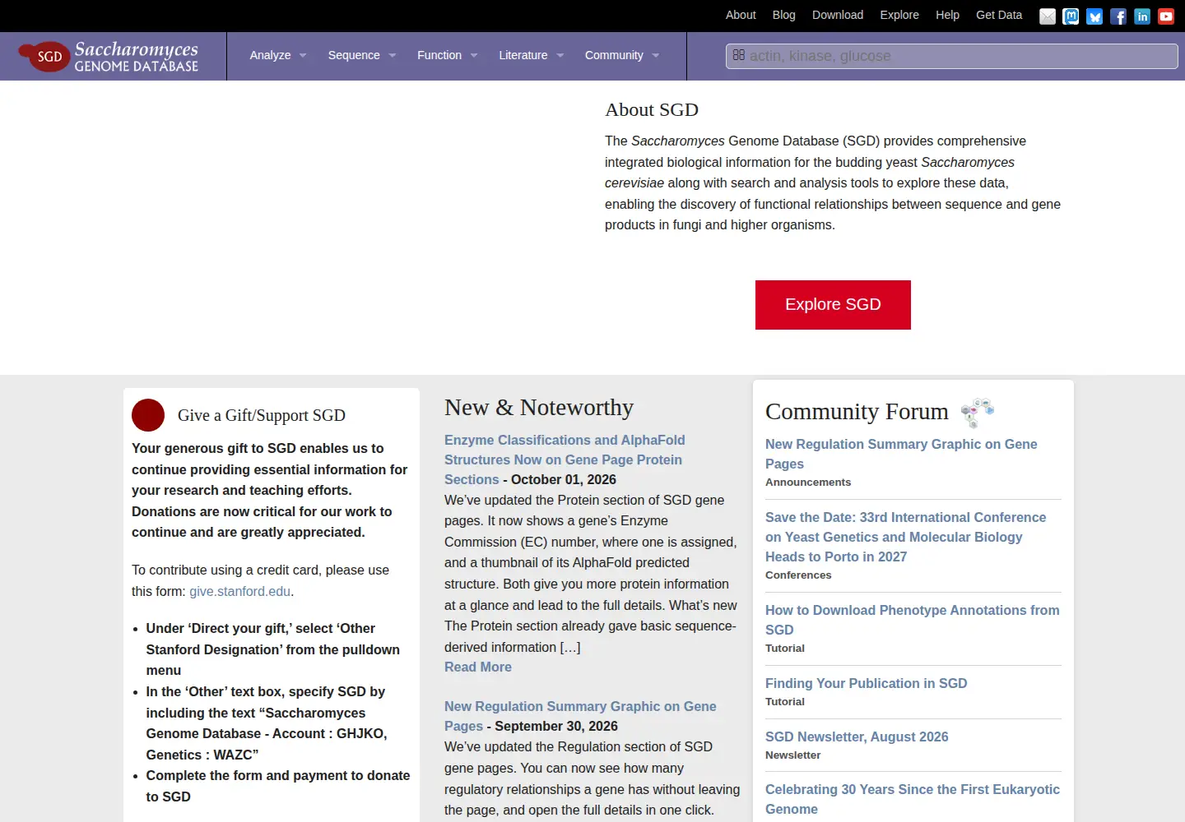
Task: Click the Announcements category label
Action: [808, 483]
